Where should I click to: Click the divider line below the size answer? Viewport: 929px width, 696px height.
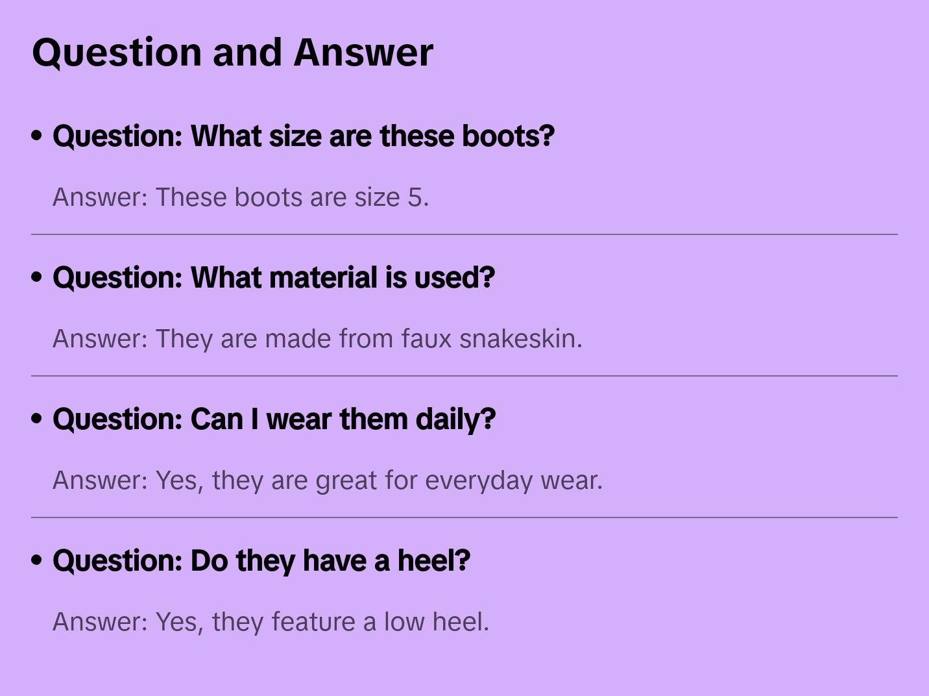pos(464,234)
